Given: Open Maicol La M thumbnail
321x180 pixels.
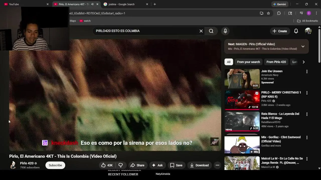Looking at the screenshot, I should coord(242,163).
